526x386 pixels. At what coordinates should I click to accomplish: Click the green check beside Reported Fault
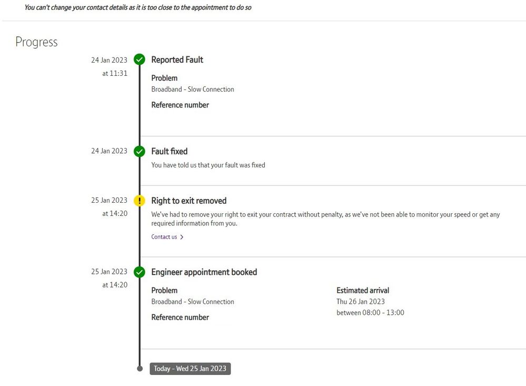(140, 60)
